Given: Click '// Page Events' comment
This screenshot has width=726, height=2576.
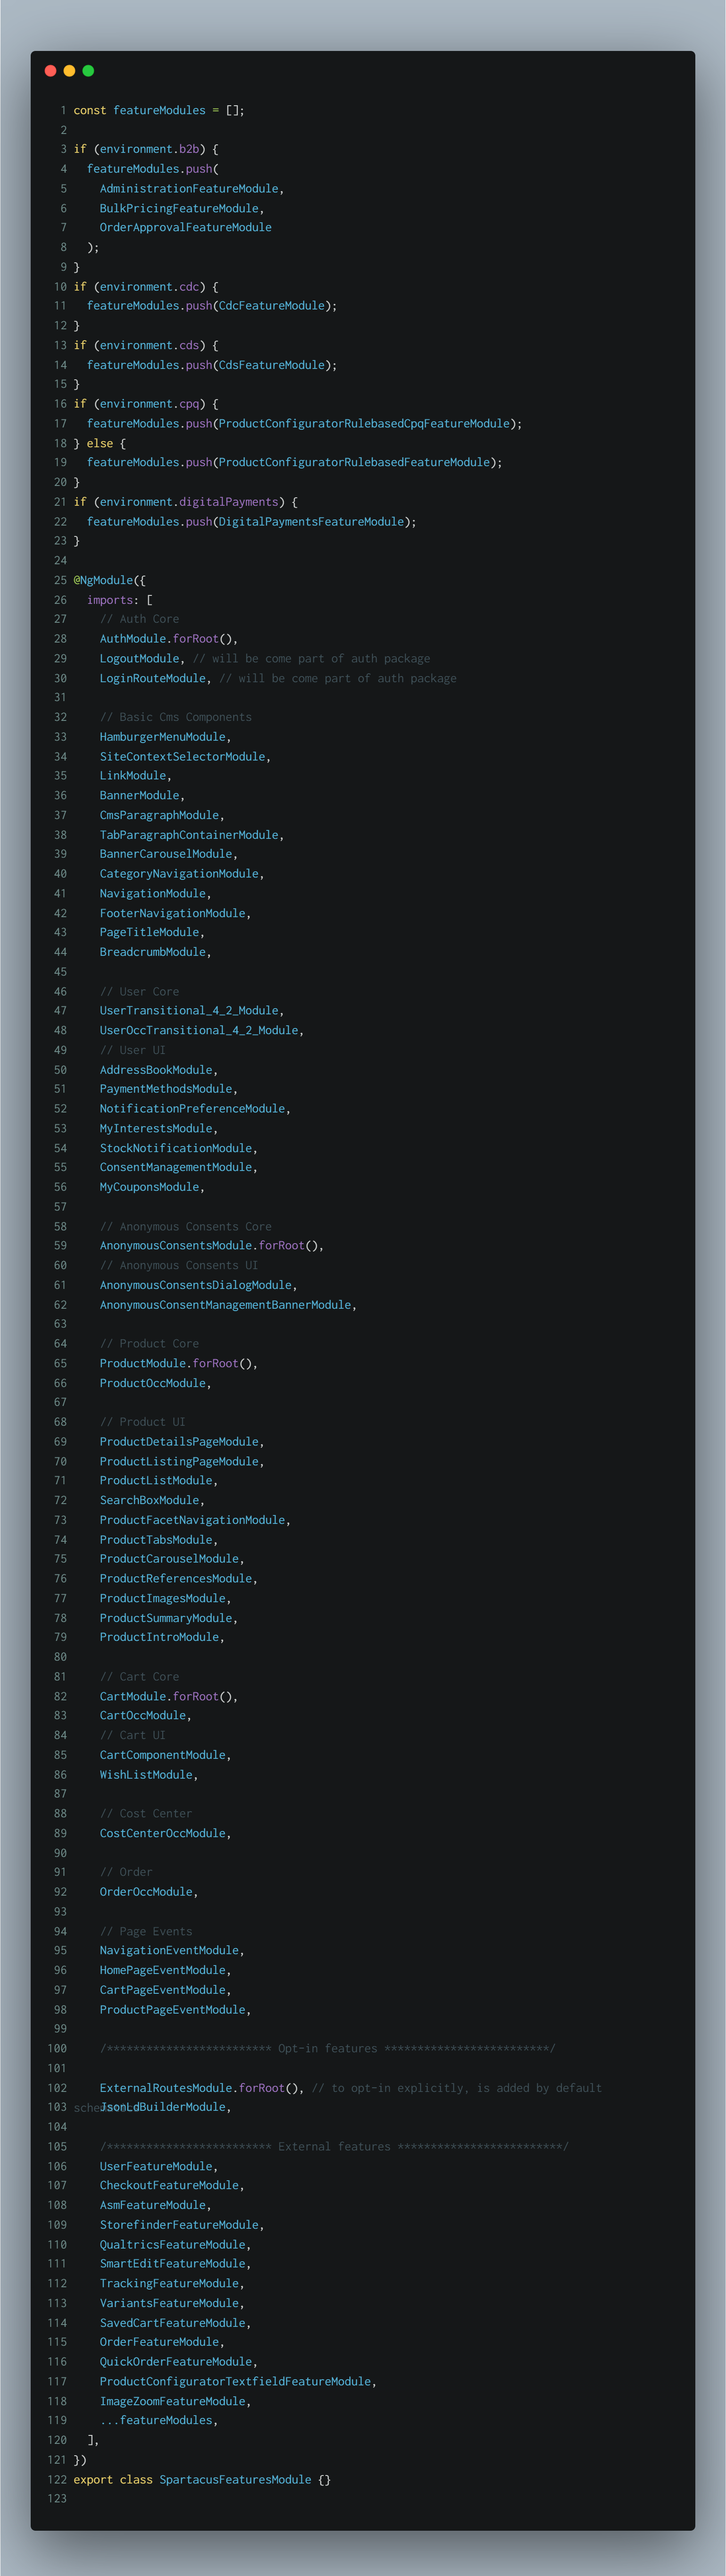Looking at the screenshot, I should 146,1931.
